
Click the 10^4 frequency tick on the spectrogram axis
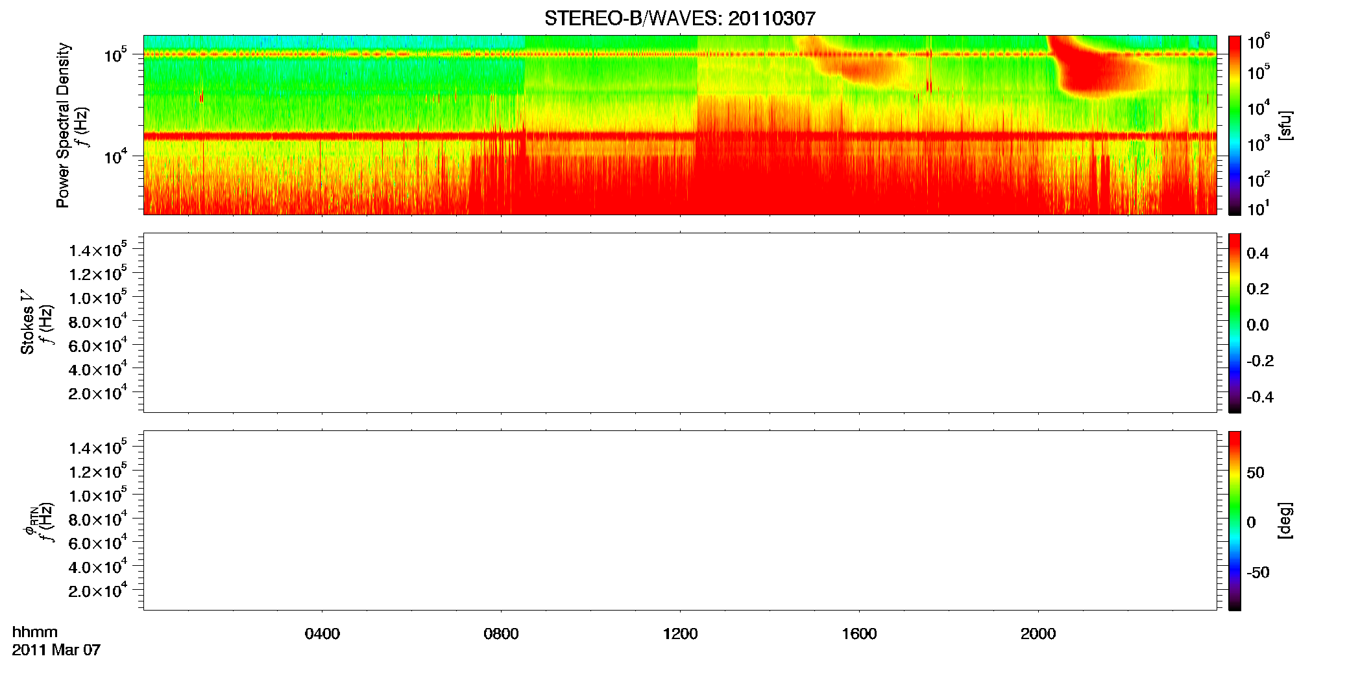click(115, 156)
